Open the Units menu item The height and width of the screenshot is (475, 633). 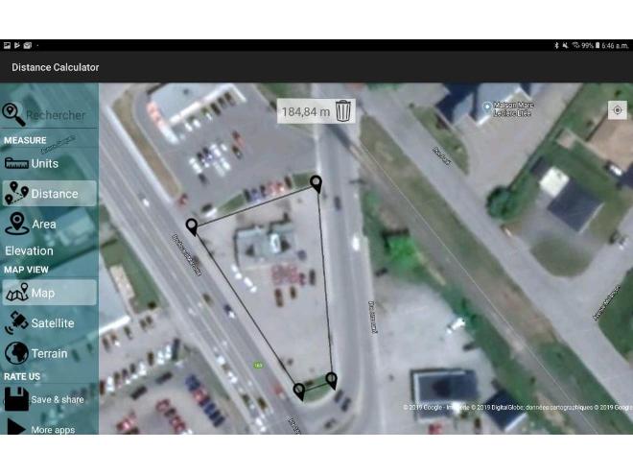pos(49,163)
